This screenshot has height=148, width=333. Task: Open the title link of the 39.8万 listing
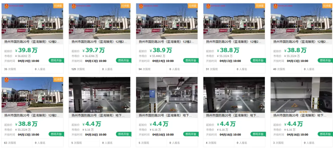coord(32,42)
